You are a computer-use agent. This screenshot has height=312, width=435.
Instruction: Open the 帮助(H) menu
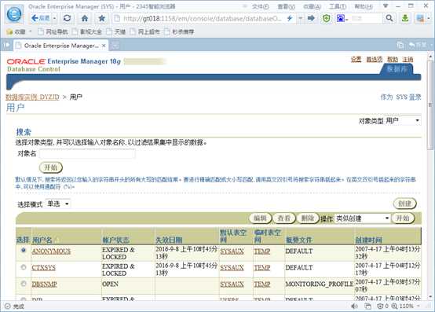tap(364, 6)
